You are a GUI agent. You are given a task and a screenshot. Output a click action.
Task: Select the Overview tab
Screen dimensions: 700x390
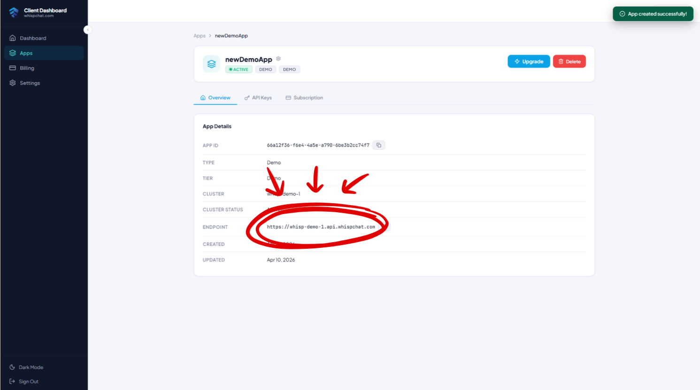click(215, 98)
